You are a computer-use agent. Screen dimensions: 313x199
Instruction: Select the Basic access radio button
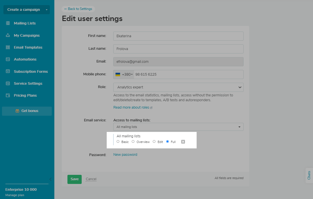tap(118, 142)
